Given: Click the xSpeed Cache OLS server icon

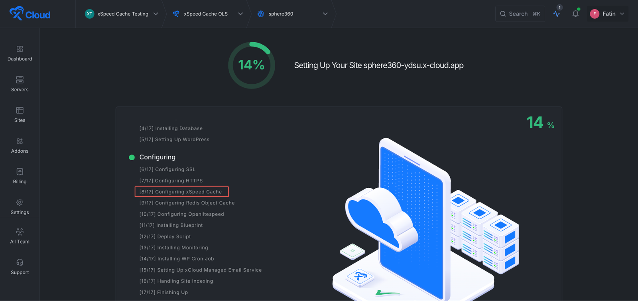Looking at the screenshot, I should pyautogui.click(x=176, y=14).
